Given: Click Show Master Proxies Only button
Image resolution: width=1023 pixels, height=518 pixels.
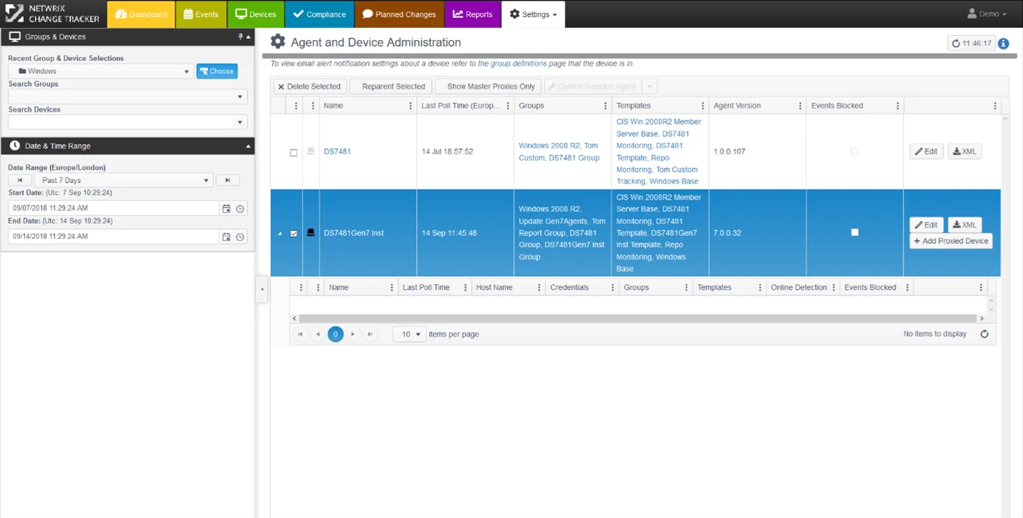Looking at the screenshot, I should pyautogui.click(x=488, y=87).
